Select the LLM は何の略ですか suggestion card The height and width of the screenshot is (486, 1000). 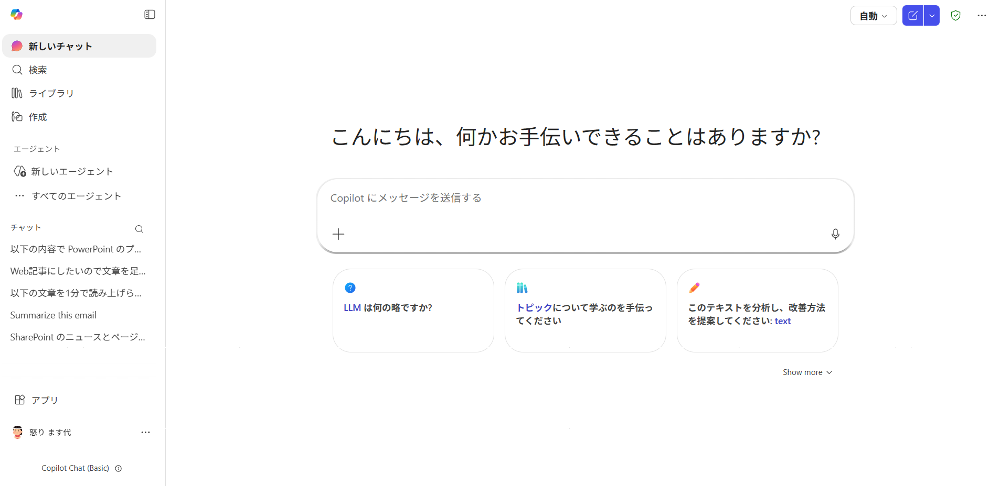point(413,310)
